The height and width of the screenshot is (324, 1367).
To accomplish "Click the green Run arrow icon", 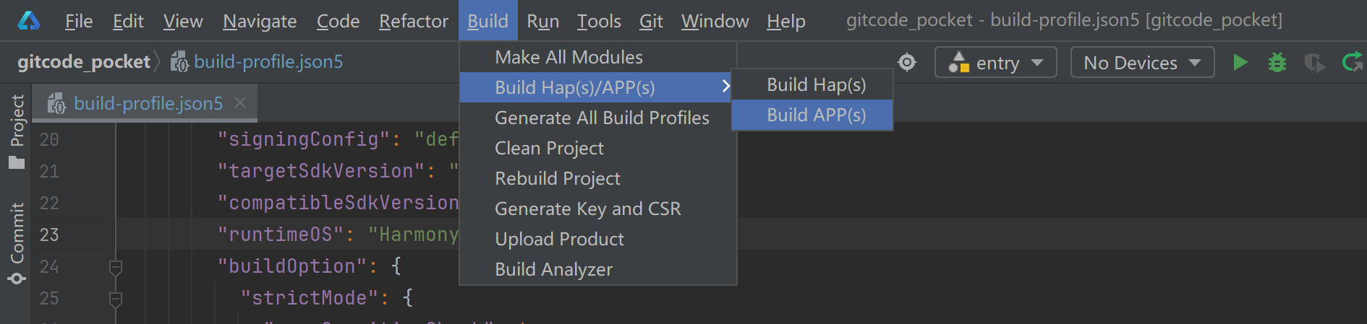I will [x=1240, y=63].
